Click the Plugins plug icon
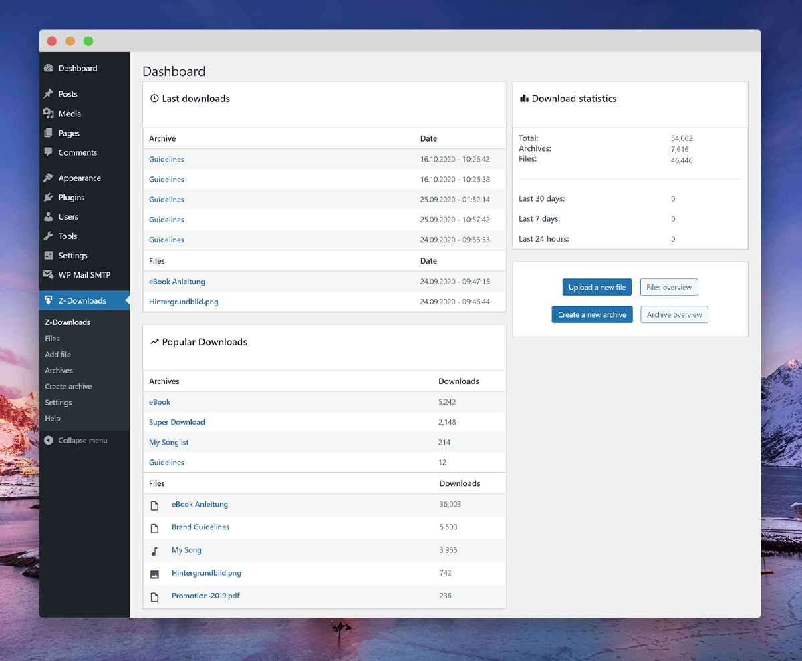This screenshot has width=802, height=661. 48,198
